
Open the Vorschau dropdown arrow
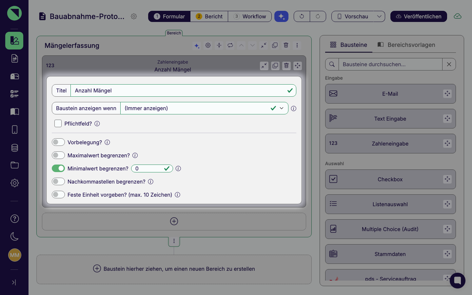click(379, 16)
